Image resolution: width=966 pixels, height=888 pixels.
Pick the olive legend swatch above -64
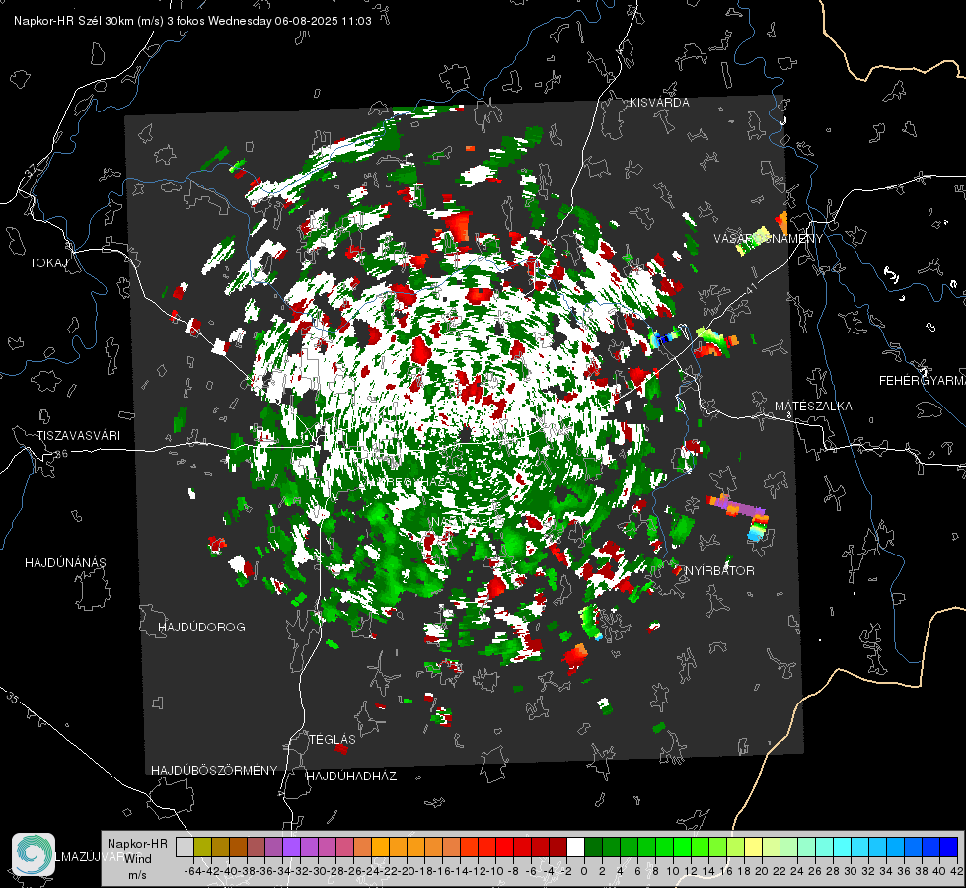202,848
